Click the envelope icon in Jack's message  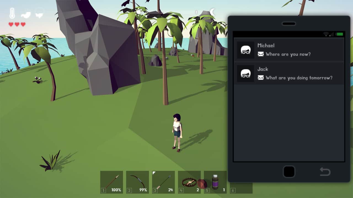[261, 78]
